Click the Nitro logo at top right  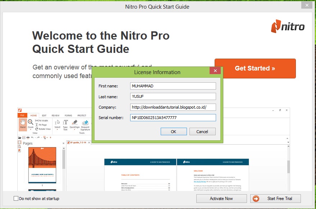tap(288, 26)
